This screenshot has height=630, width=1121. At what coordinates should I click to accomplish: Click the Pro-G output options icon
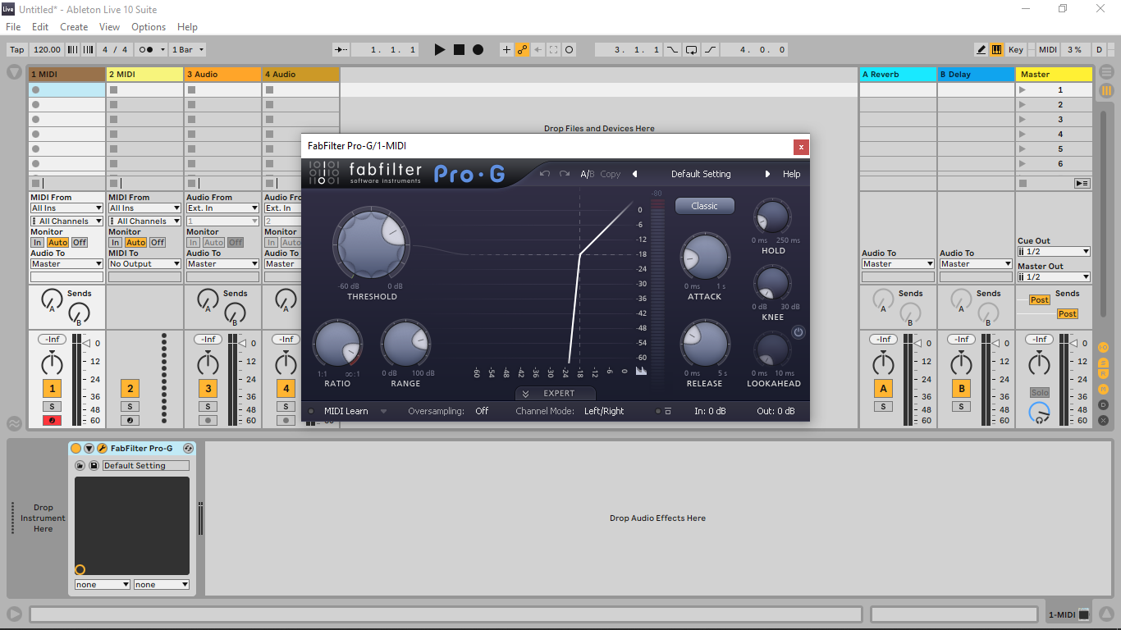[668, 412]
